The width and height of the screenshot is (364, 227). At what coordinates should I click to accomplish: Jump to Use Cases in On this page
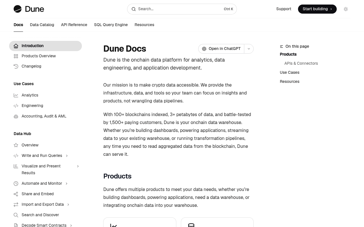(289, 72)
